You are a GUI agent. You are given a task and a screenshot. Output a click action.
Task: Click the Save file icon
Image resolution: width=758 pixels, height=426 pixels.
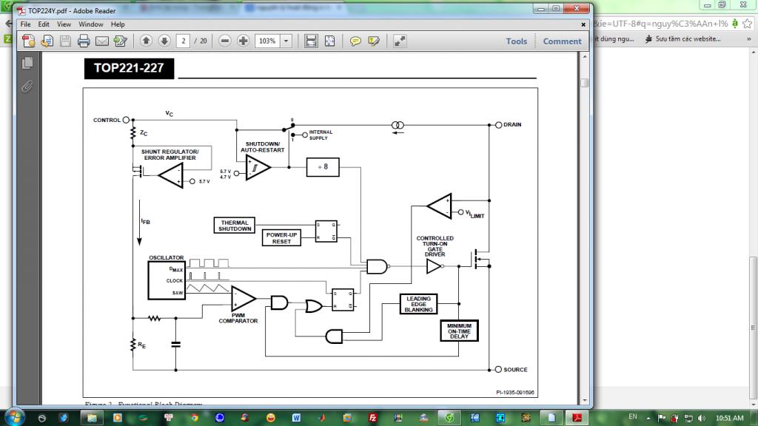[x=65, y=41]
